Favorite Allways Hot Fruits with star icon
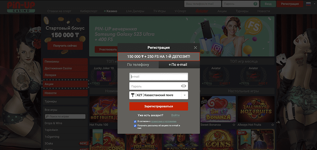 point(273,125)
